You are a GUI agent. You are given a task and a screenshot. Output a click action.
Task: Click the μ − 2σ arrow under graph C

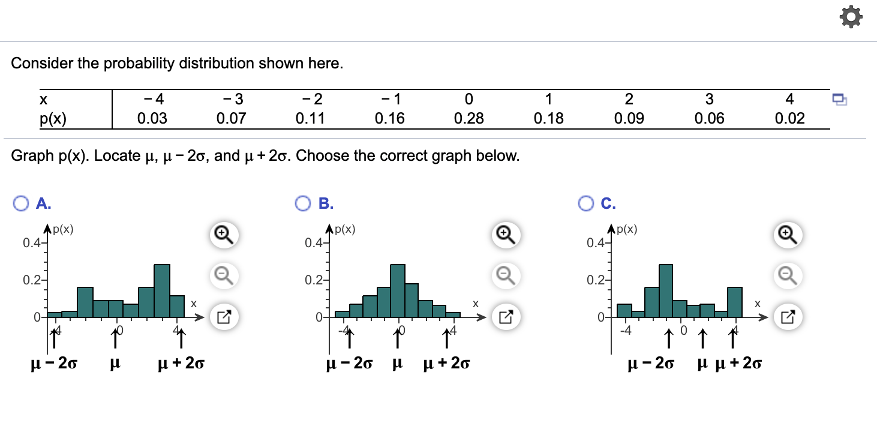(x=668, y=340)
